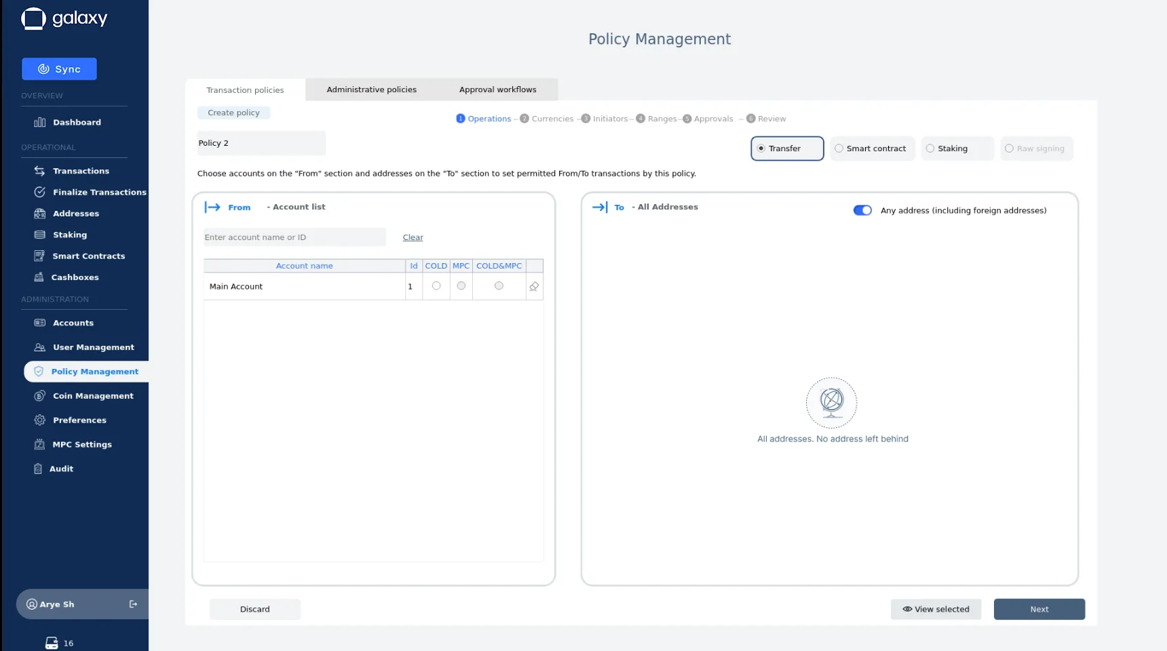Select COLD&MPC radio for Main Account
1167x651 pixels.
pyautogui.click(x=499, y=286)
